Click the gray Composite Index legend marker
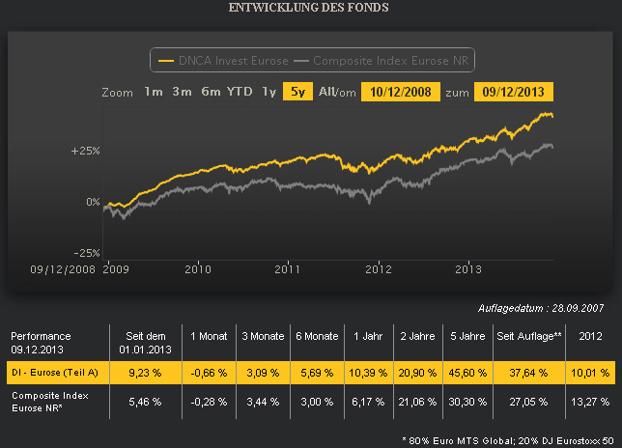Screen dimensions: 622x448 [301, 61]
